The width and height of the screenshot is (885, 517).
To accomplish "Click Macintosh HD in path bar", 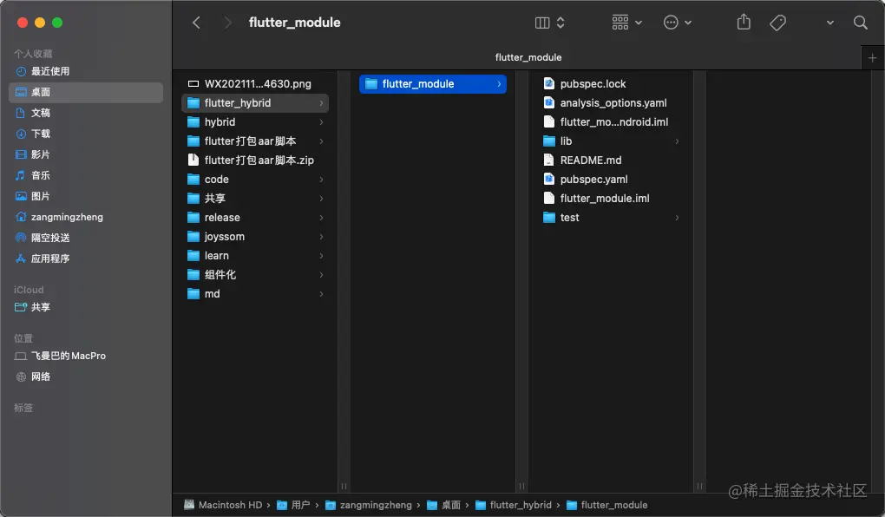I will click(x=224, y=505).
